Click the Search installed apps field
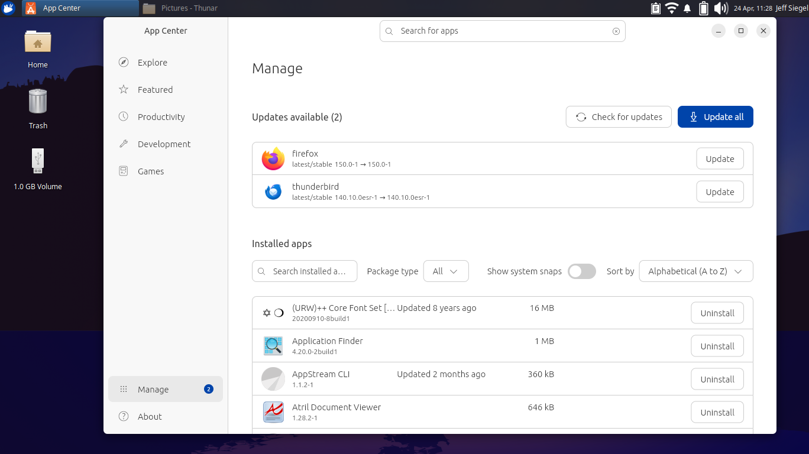Screen dimensions: 809x454 tap(305, 271)
